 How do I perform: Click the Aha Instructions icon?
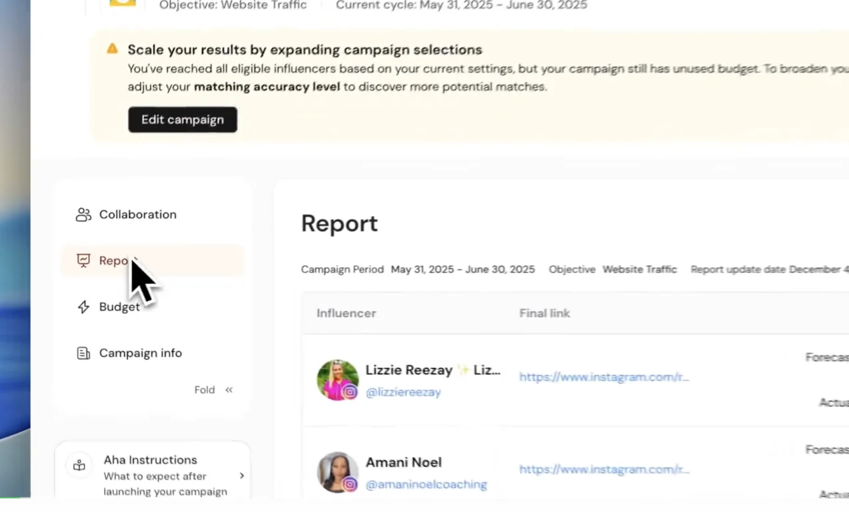tap(79, 466)
